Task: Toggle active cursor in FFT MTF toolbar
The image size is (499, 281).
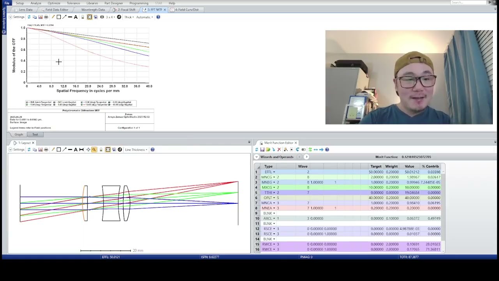Action: [x=90, y=17]
